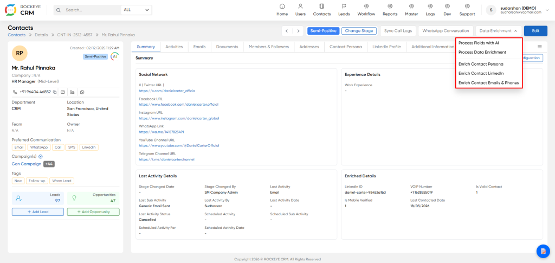Screen dimensions: 555x263
Task: Open the LinkedIn Profile tab
Action: coord(386,47)
